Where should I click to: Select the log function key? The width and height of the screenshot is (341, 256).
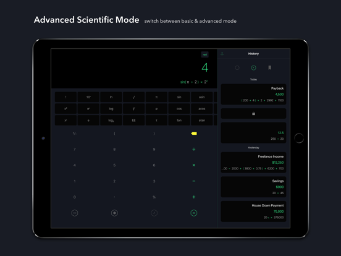pyautogui.click(x=111, y=109)
